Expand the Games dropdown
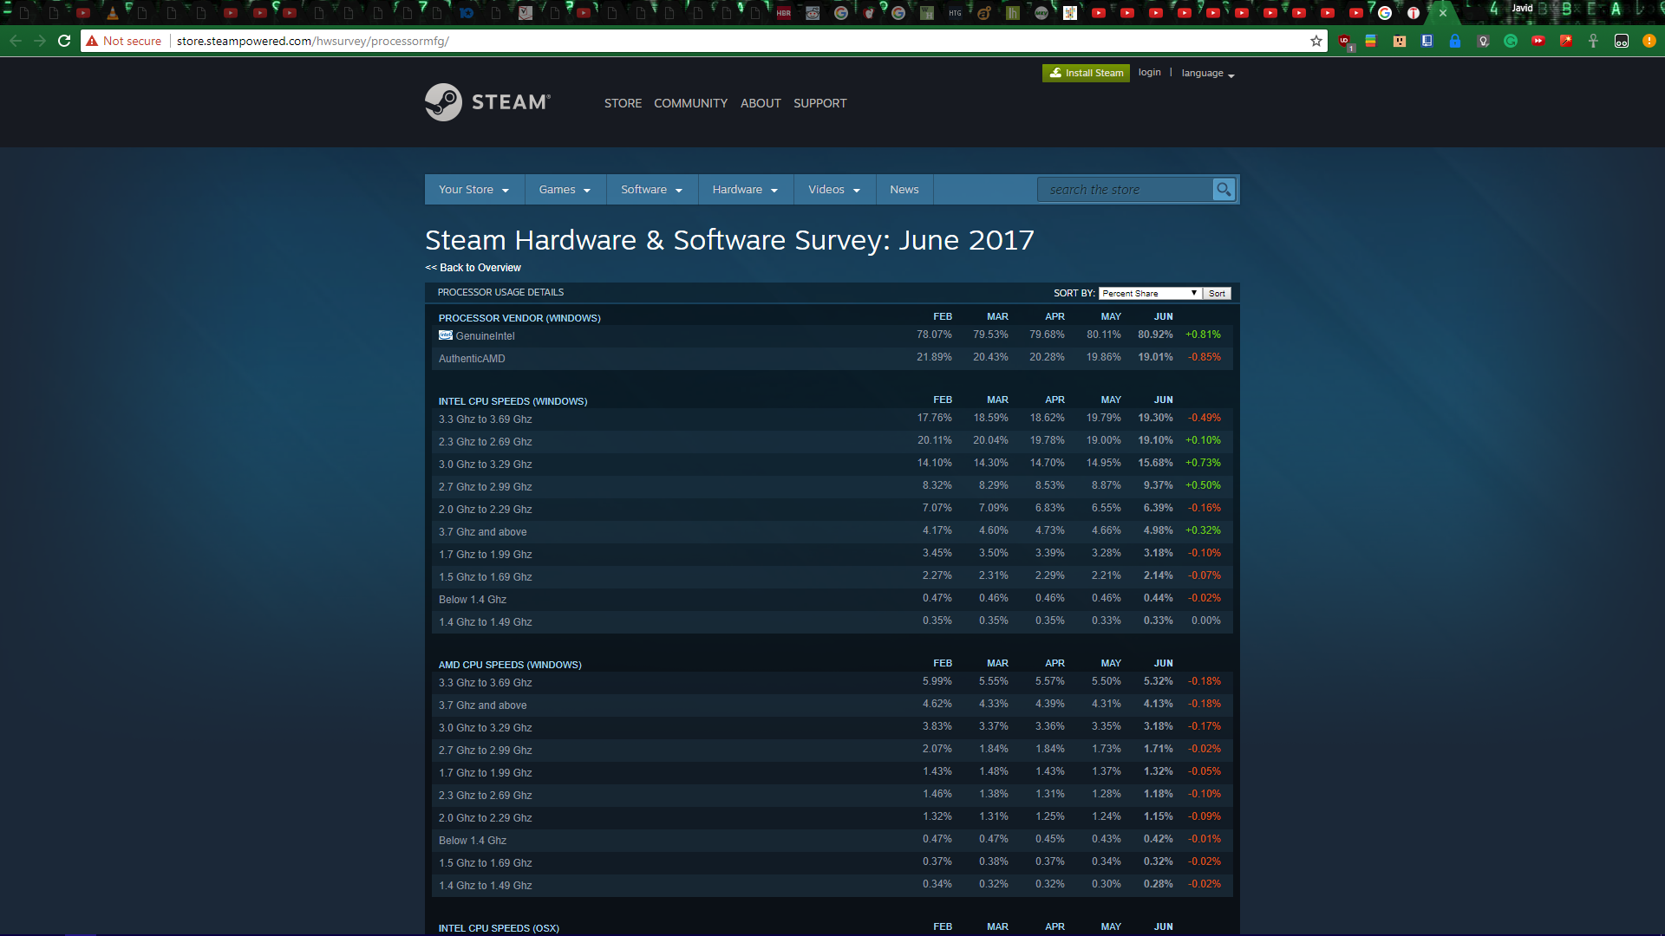The image size is (1665, 936). [x=565, y=190]
